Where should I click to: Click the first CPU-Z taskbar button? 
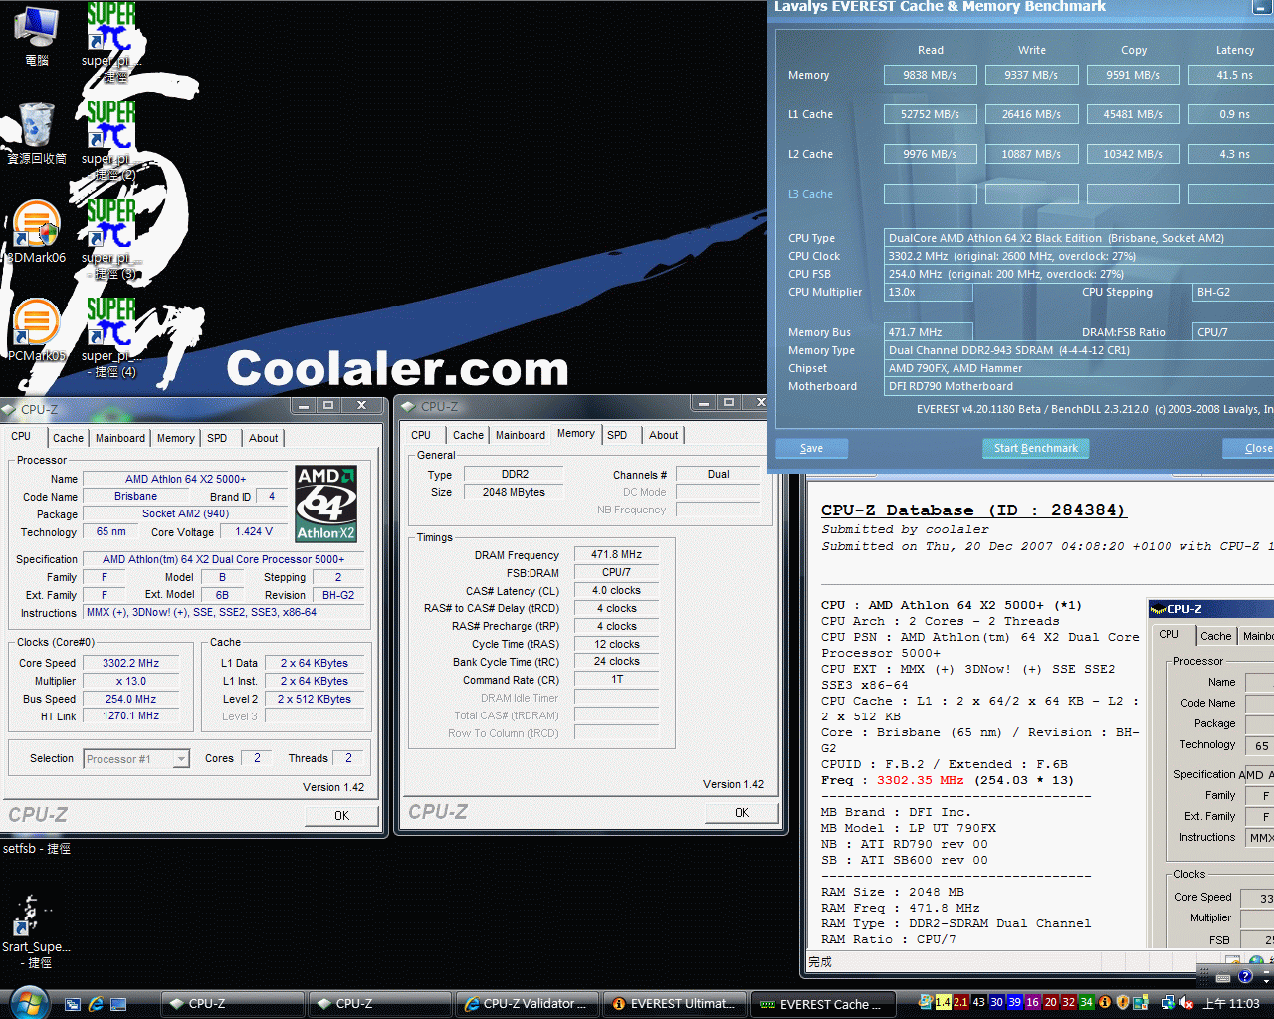click(233, 1004)
